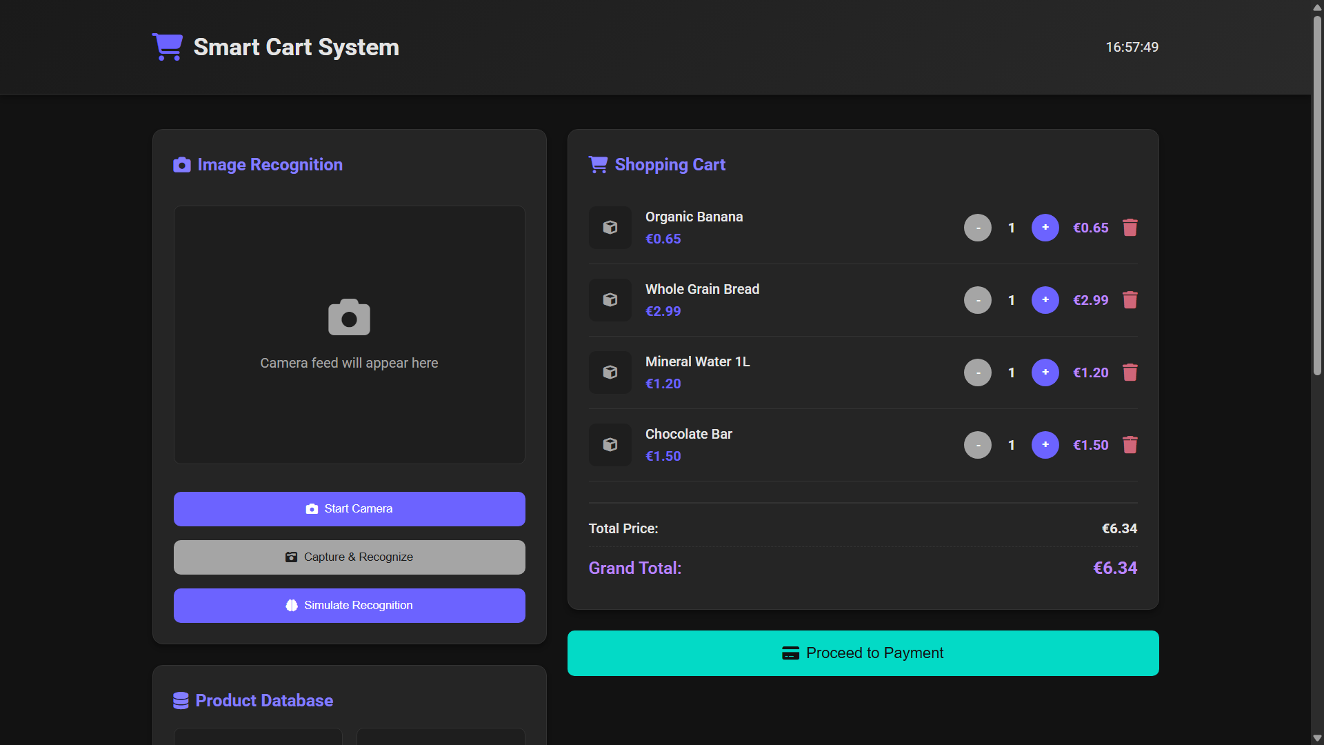The width and height of the screenshot is (1324, 745).
Task: Remove Chocolate Bar using trash icon
Action: coord(1130,445)
